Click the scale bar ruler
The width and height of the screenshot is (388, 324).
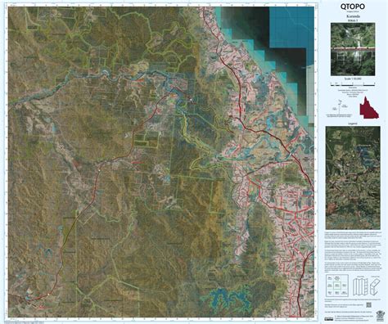(x=353, y=85)
